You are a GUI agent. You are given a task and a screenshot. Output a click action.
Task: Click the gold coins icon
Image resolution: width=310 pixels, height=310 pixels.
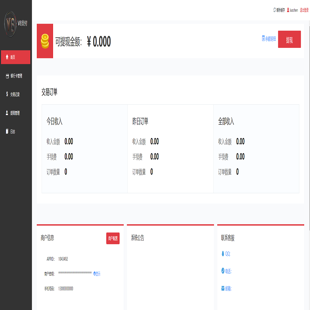coord(45,41)
